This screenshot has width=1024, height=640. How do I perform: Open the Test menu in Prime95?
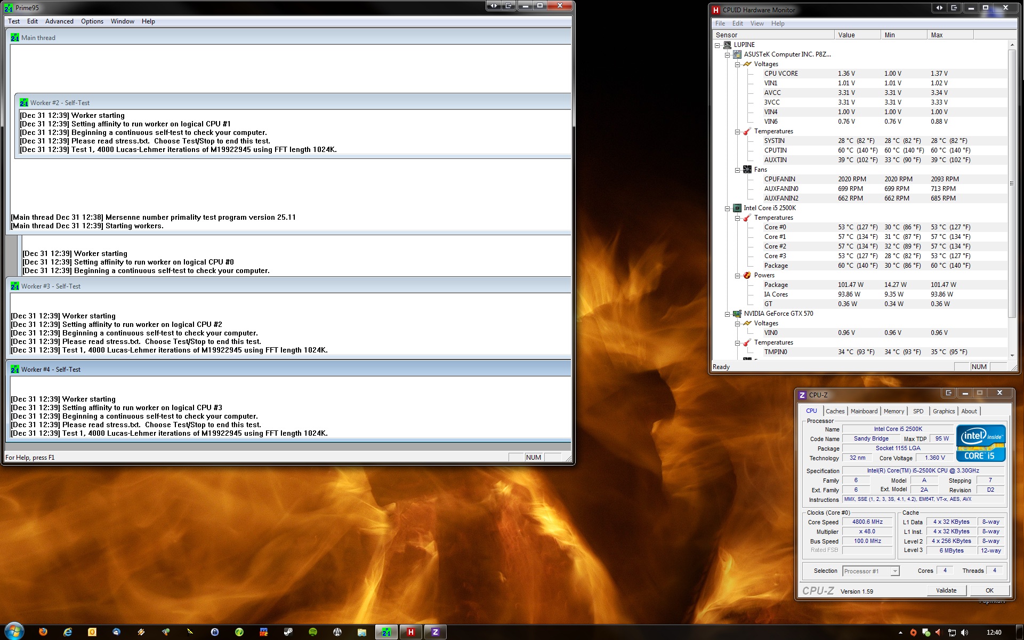pyautogui.click(x=14, y=21)
